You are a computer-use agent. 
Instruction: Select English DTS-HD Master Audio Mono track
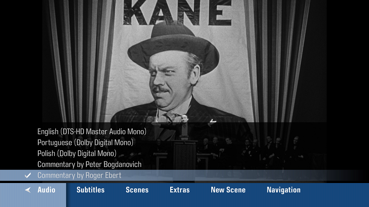coord(92,132)
